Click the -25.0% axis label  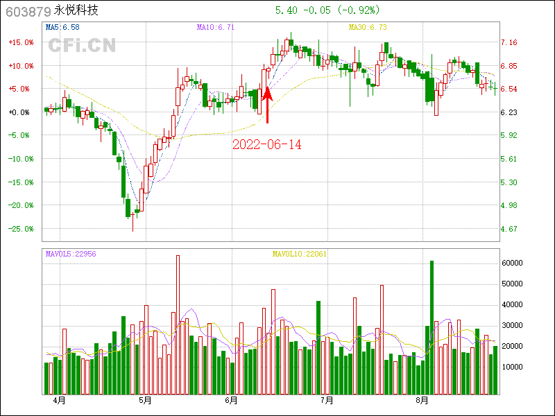pyautogui.click(x=21, y=229)
